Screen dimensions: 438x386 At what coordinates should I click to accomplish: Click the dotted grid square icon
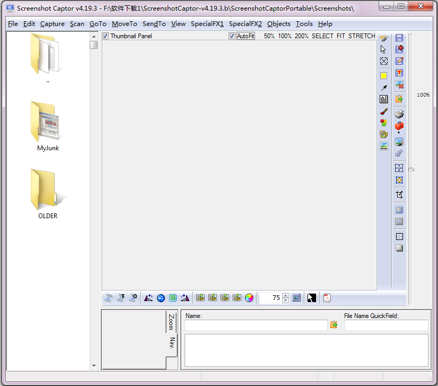399,237
